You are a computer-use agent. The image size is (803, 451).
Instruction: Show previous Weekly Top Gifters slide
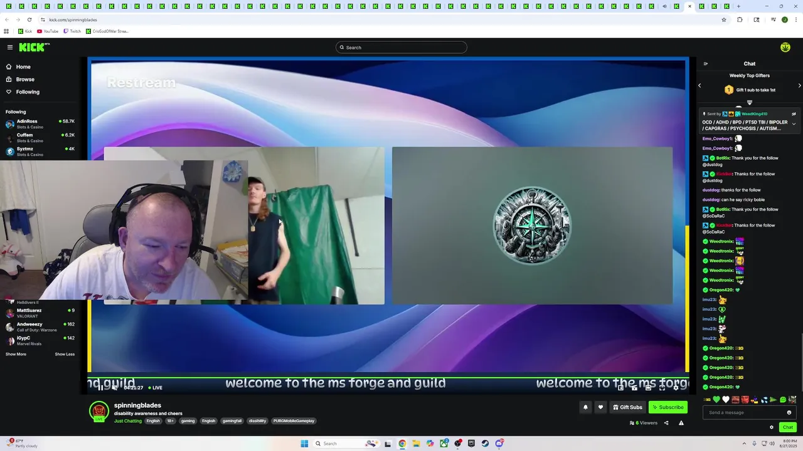[699, 85]
